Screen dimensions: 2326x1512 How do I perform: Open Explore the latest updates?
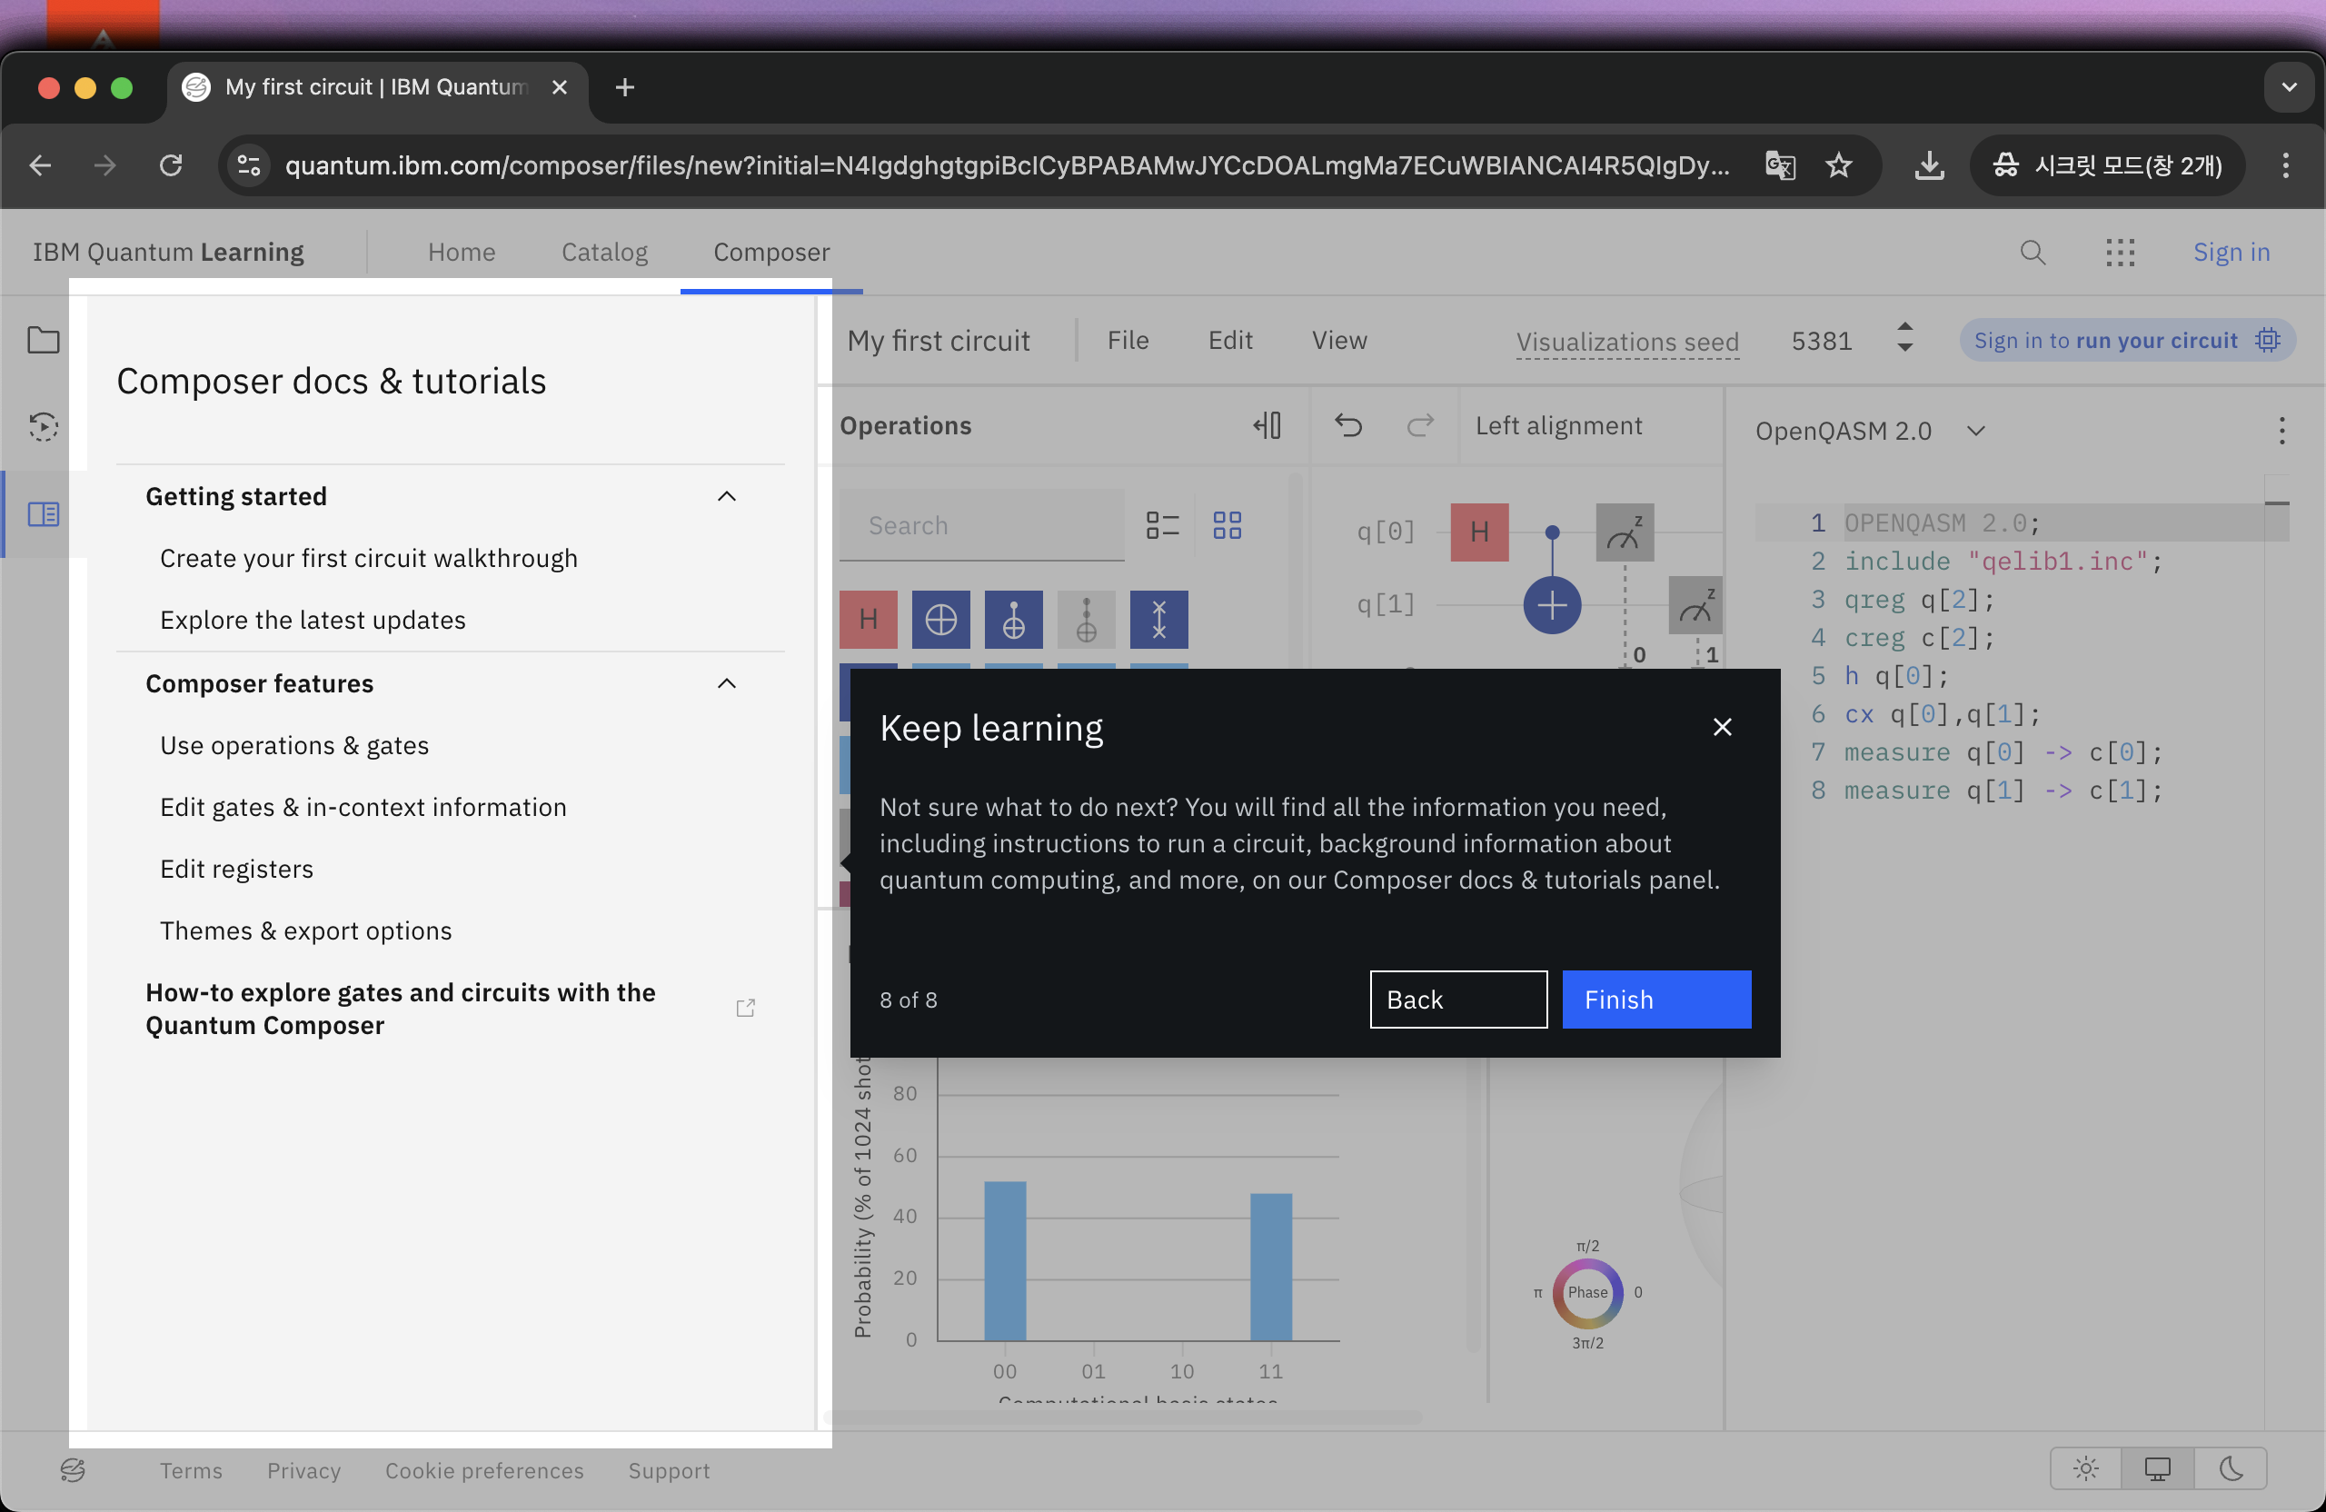313,620
